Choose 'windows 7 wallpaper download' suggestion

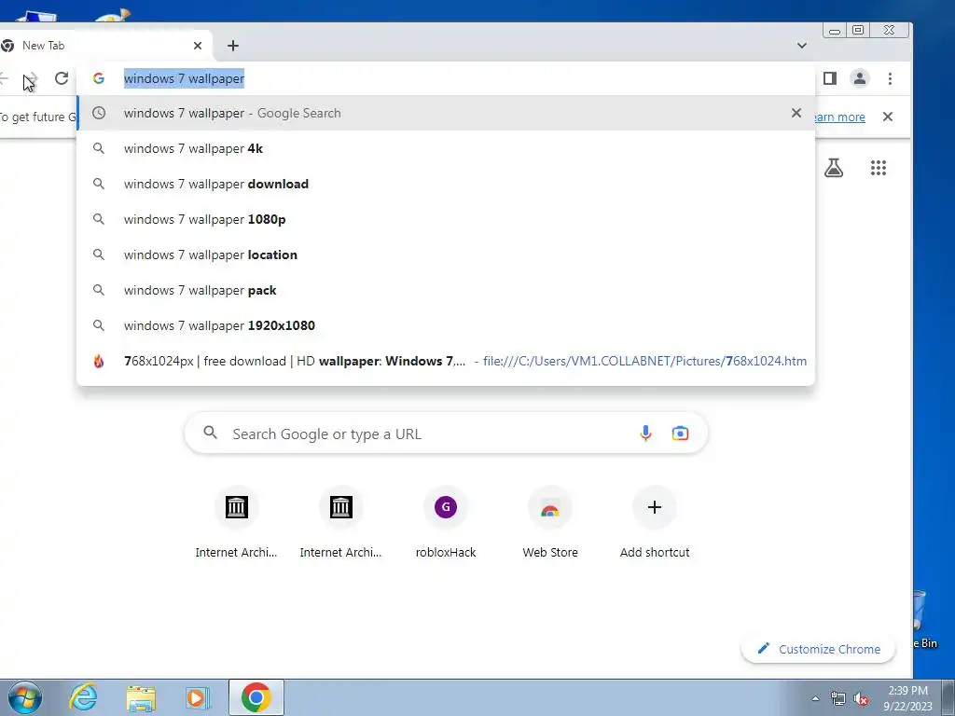click(446, 184)
